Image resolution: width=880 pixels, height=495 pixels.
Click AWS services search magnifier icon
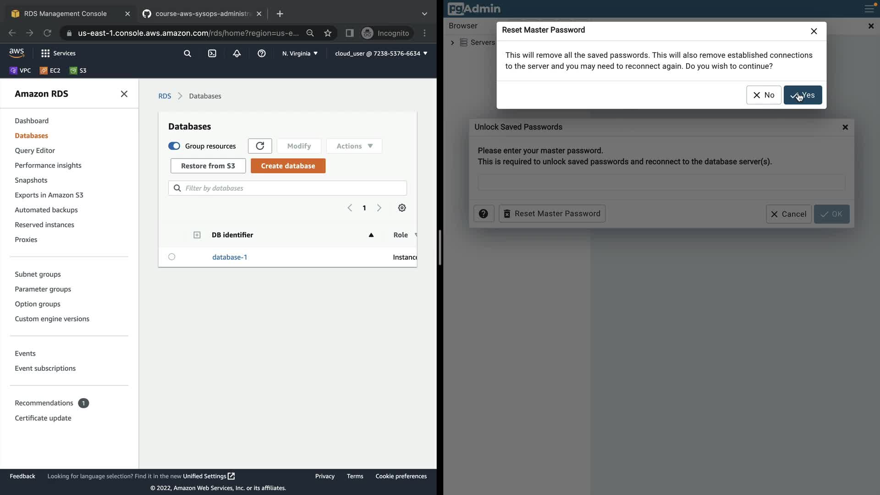tap(187, 54)
